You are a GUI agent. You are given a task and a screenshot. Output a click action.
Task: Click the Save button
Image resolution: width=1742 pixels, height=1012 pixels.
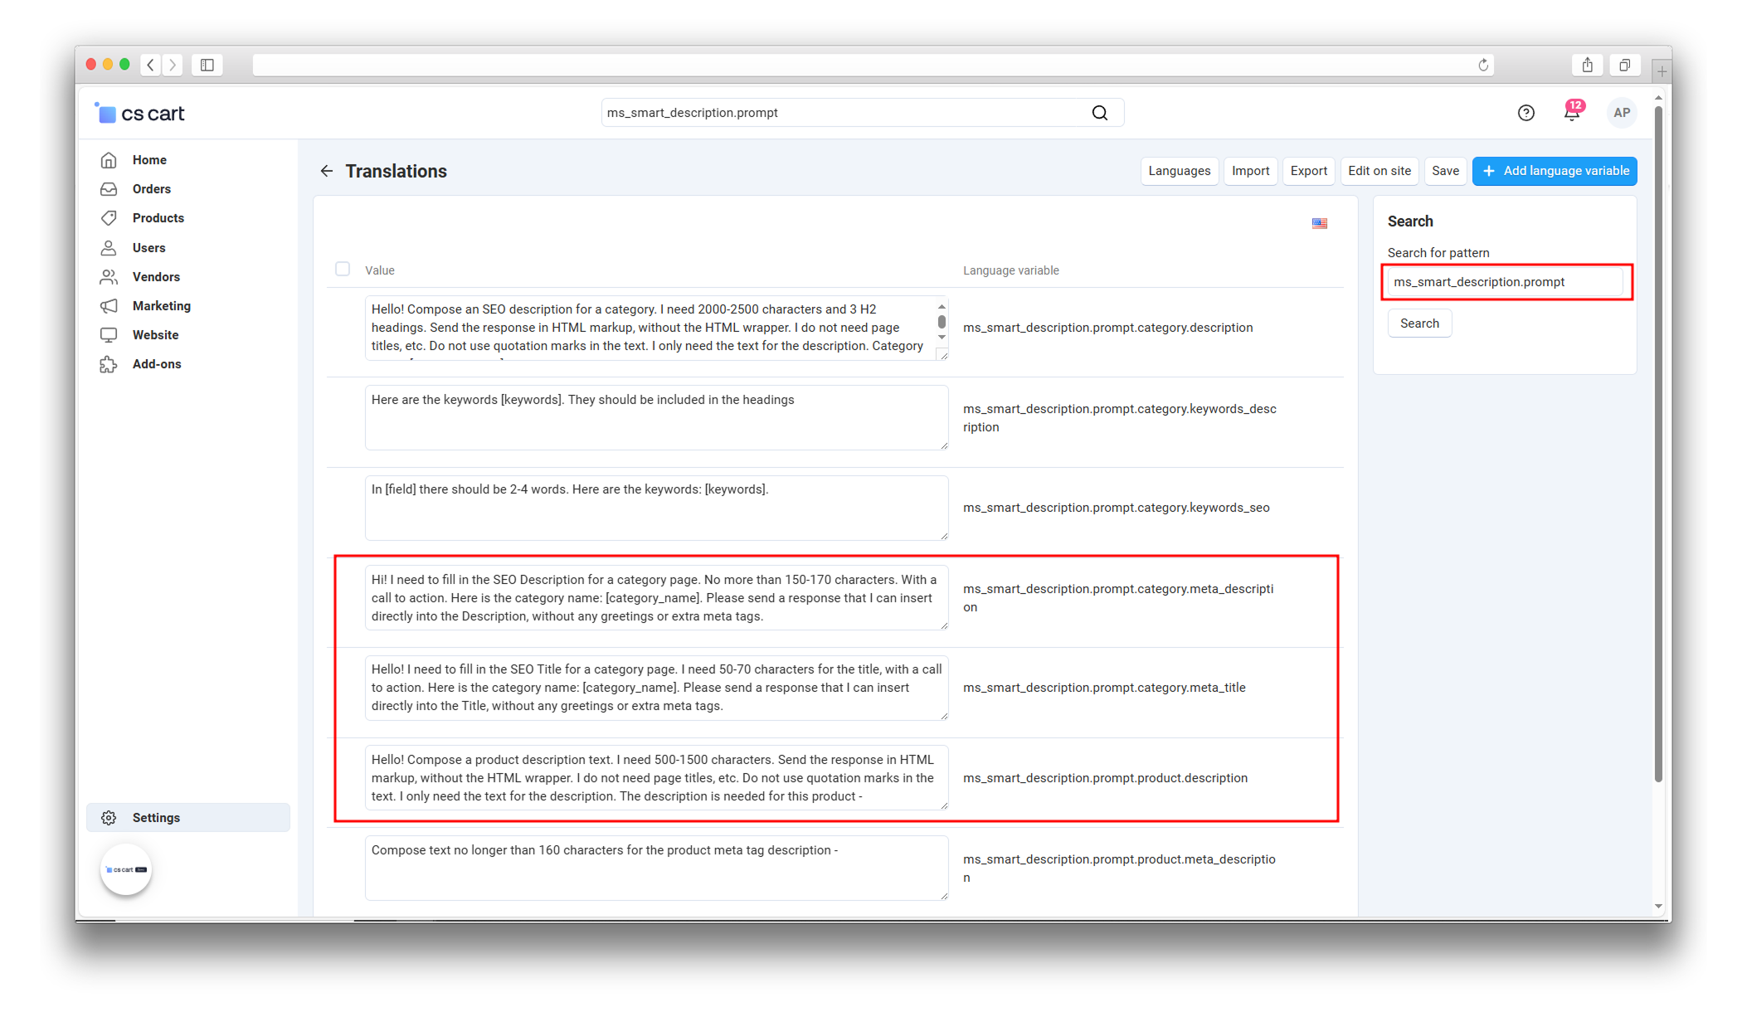click(x=1444, y=171)
